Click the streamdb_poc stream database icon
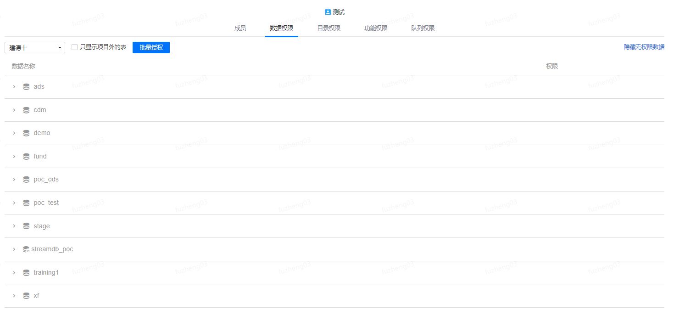Image resolution: width=674 pixels, height=316 pixels. (26, 249)
